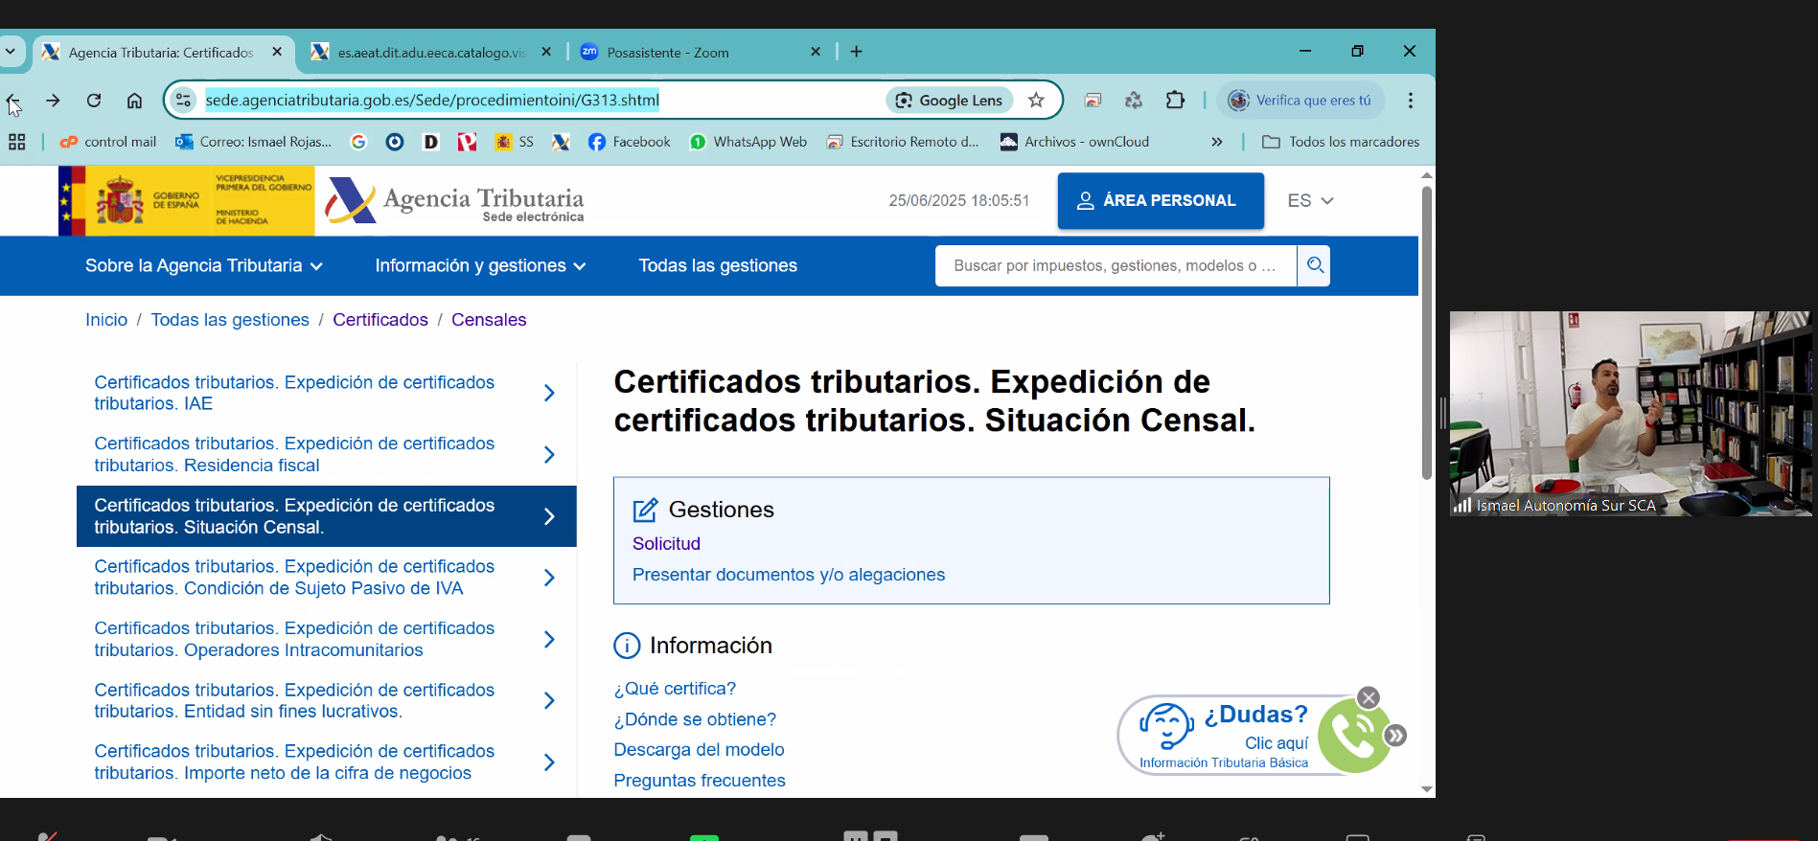
Task: Open Operadores Intracomunitarios sidebar item
Action: [326, 639]
